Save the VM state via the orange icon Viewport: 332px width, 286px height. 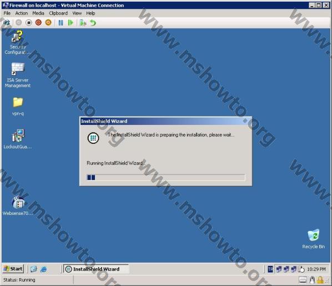tap(48, 22)
